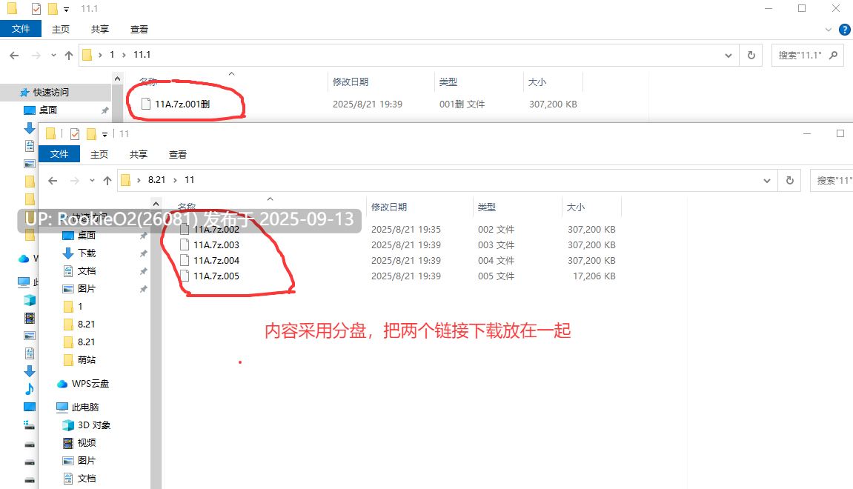
Task: Go back in the 11.1 window
Action: (x=14, y=55)
